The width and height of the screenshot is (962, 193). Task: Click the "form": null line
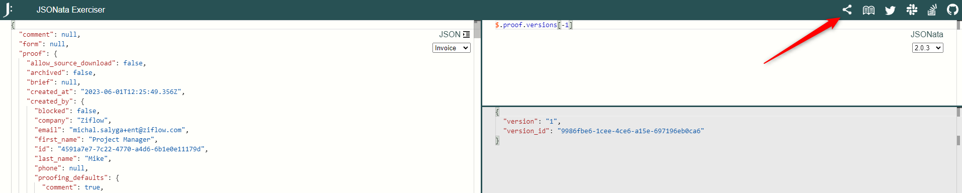[x=44, y=44]
